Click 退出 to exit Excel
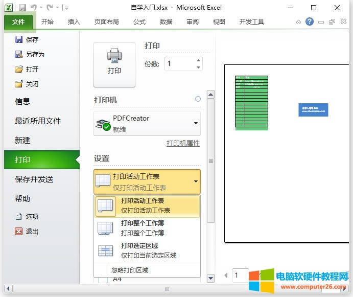 pos(27,232)
